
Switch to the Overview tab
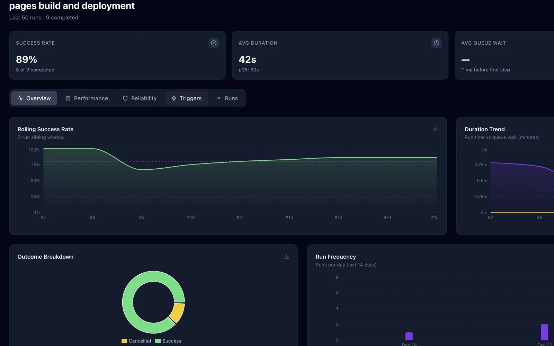pos(34,98)
